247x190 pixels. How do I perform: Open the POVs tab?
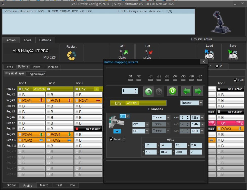pyautogui.click(x=37, y=67)
